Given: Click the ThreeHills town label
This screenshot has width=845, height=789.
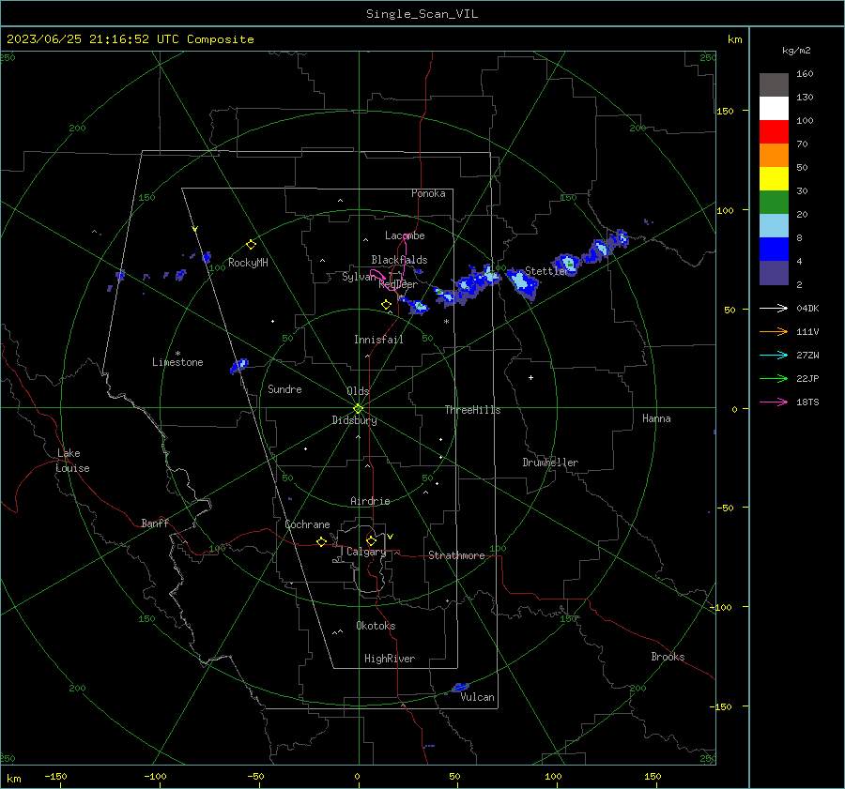Looking at the screenshot, I should pyautogui.click(x=472, y=410).
